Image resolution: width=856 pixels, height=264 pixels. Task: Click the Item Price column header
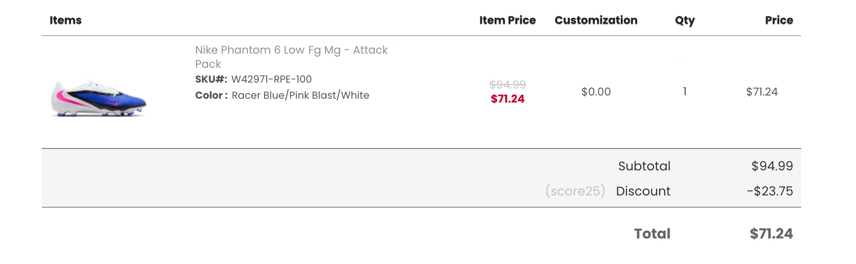coord(507,20)
